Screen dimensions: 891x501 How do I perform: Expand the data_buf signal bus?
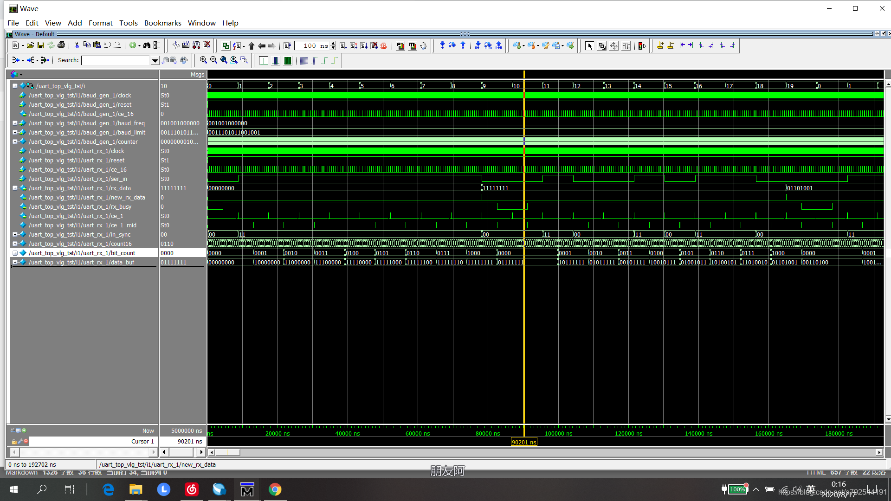[x=15, y=263]
